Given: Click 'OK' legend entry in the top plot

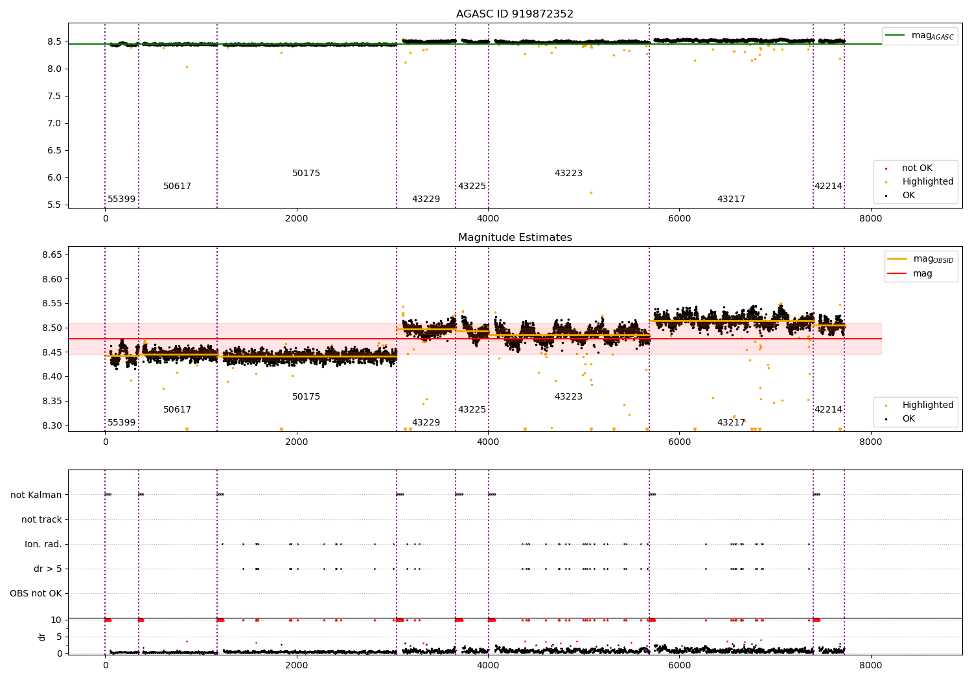Looking at the screenshot, I should 901,196.
